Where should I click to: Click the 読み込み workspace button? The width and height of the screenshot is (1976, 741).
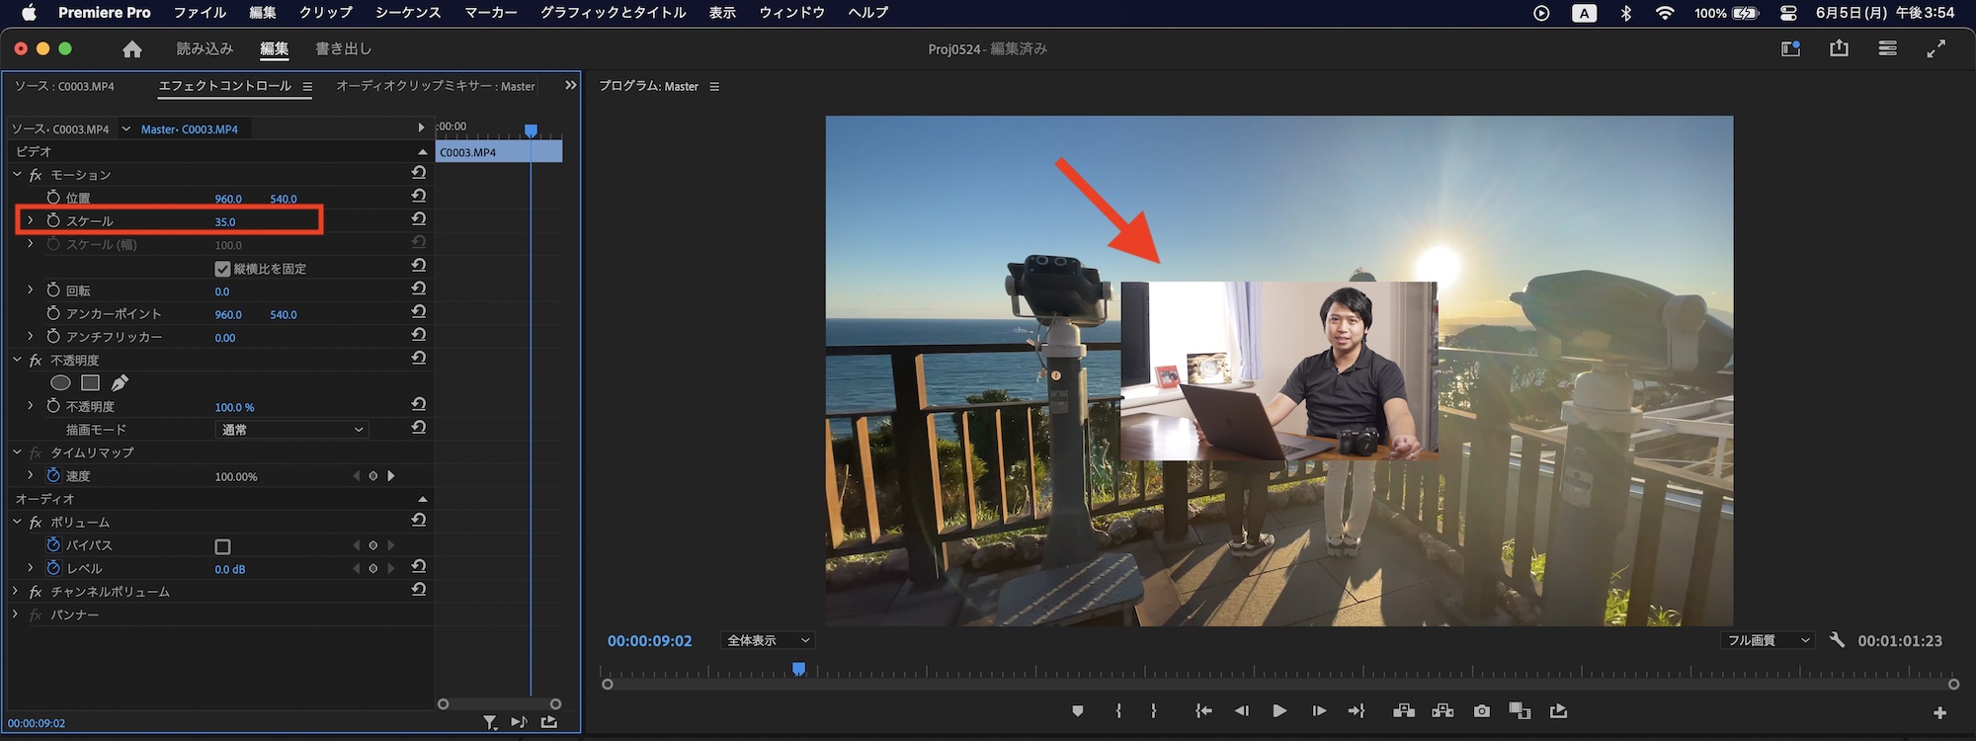205,49
